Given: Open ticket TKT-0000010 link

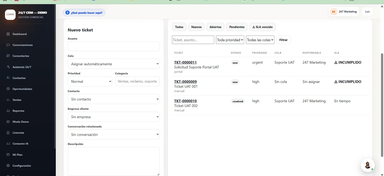Looking at the screenshot, I should click(x=185, y=101).
